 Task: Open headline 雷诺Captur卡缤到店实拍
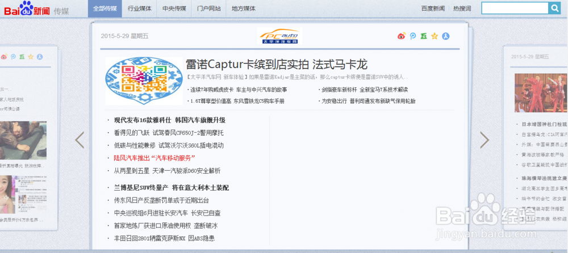click(277, 65)
